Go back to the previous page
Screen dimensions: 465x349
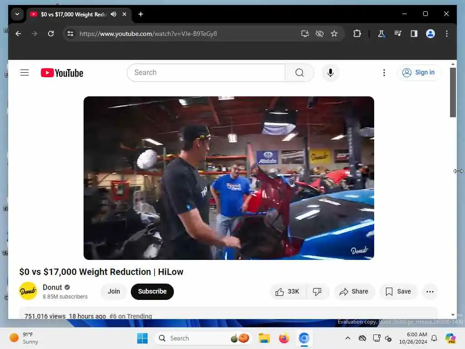18,34
